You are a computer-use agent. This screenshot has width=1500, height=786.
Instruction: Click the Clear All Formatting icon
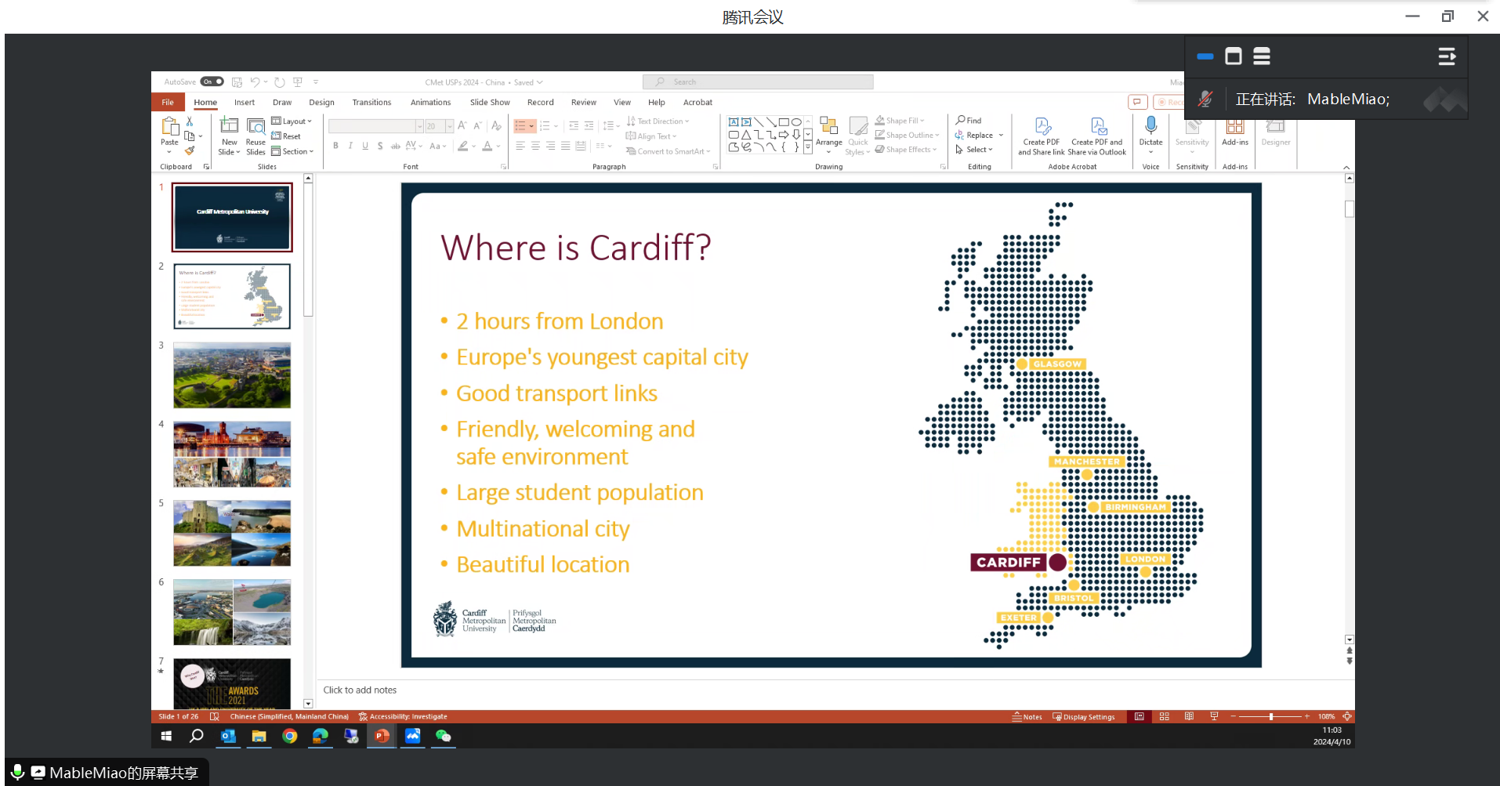tap(496, 125)
